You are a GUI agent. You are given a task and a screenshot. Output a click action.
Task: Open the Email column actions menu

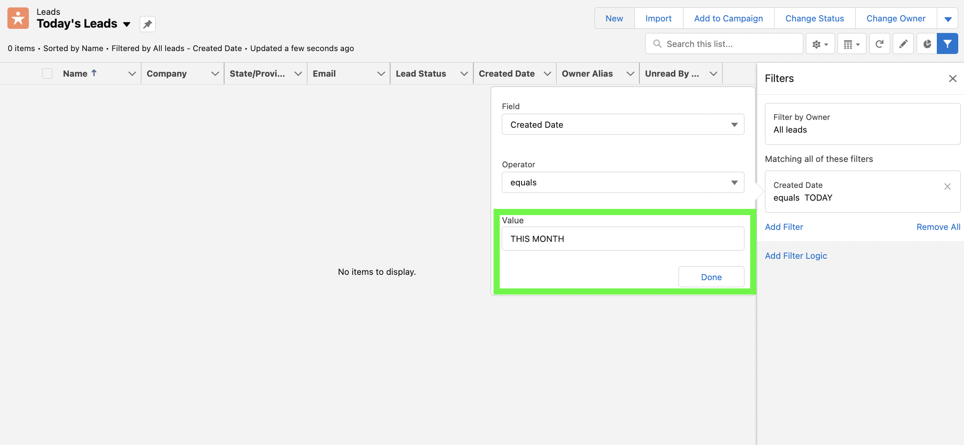pyautogui.click(x=381, y=73)
